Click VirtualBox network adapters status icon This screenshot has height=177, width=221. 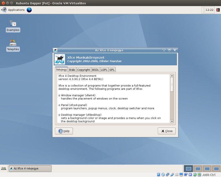(x=168, y=175)
